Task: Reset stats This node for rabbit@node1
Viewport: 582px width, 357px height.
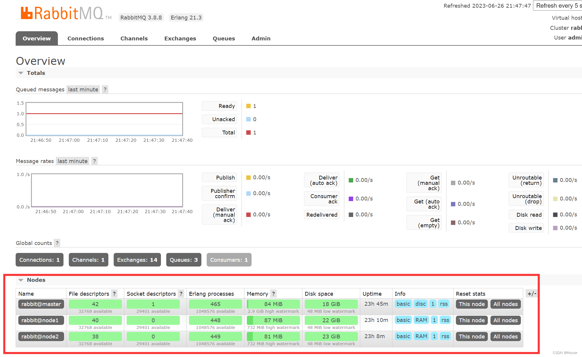Action: tap(472, 320)
